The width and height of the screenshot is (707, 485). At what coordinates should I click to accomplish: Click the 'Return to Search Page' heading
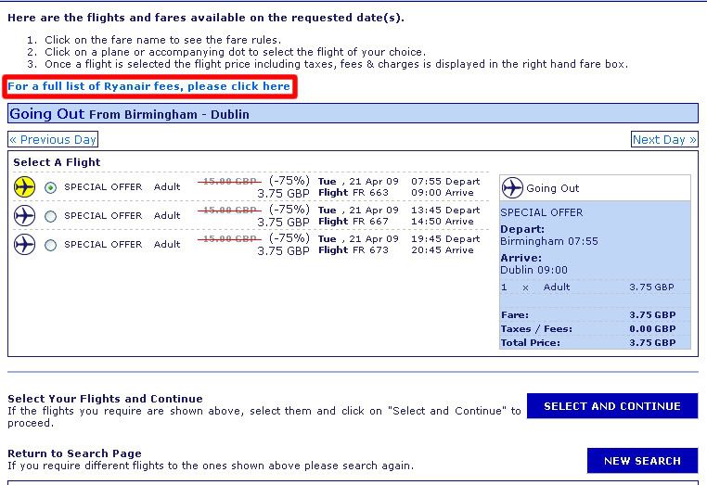[x=75, y=453]
